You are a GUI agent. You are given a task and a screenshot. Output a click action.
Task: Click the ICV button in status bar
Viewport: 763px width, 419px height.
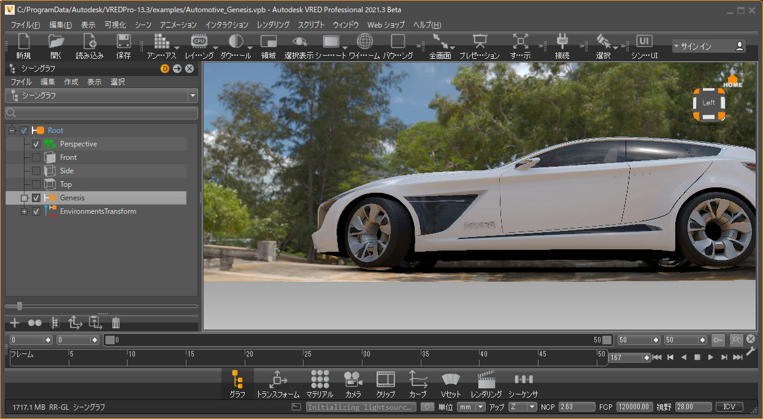729,407
